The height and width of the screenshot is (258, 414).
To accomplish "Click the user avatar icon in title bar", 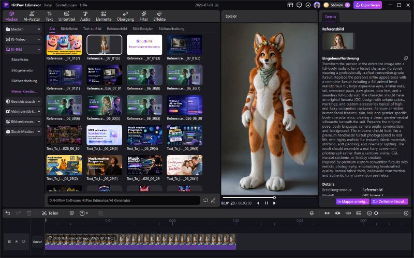I will click(317, 5).
